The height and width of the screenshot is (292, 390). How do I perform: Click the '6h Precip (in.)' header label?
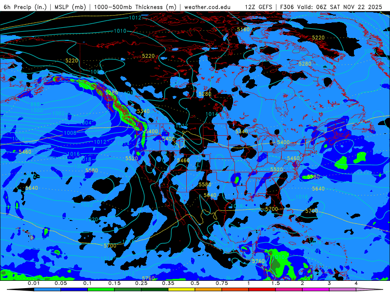[25, 7]
